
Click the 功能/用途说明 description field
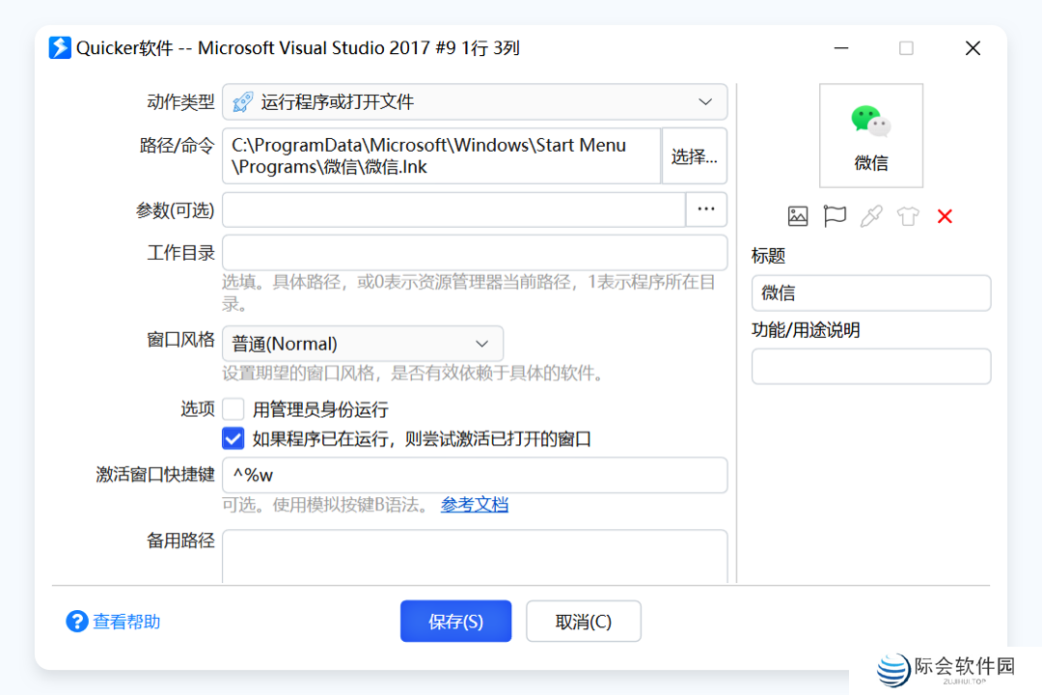(x=870, y=367)
